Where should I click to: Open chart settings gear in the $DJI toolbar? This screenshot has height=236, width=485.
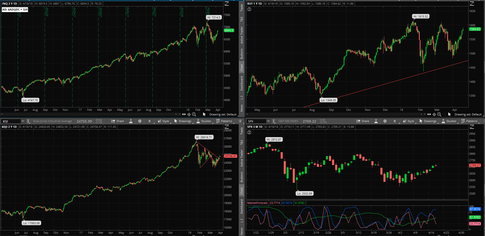[140, 121]
